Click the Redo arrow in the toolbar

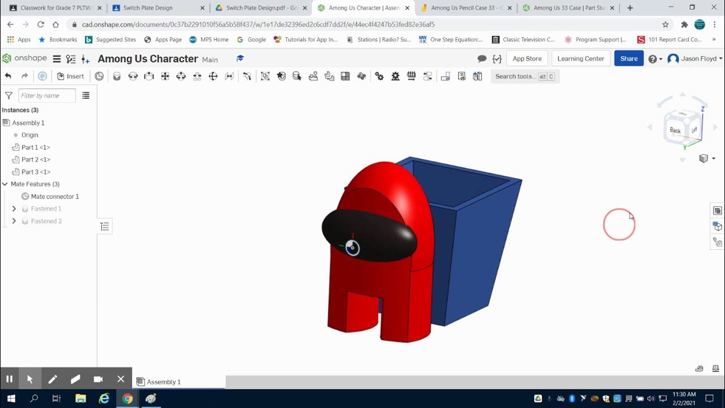[24, 76]
